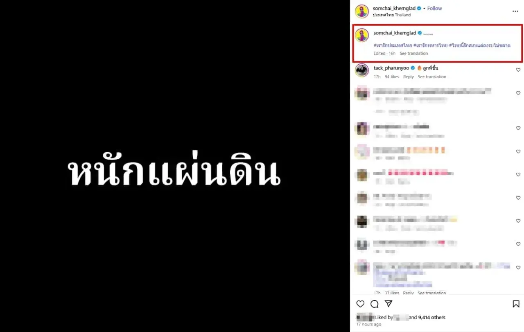See translation of tack_pharunyoo comment
524x332 pixels.
[x=432, y=77]
